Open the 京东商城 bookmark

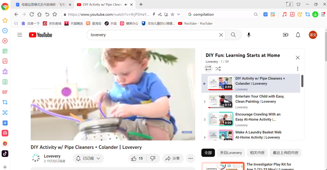point(52,24)
